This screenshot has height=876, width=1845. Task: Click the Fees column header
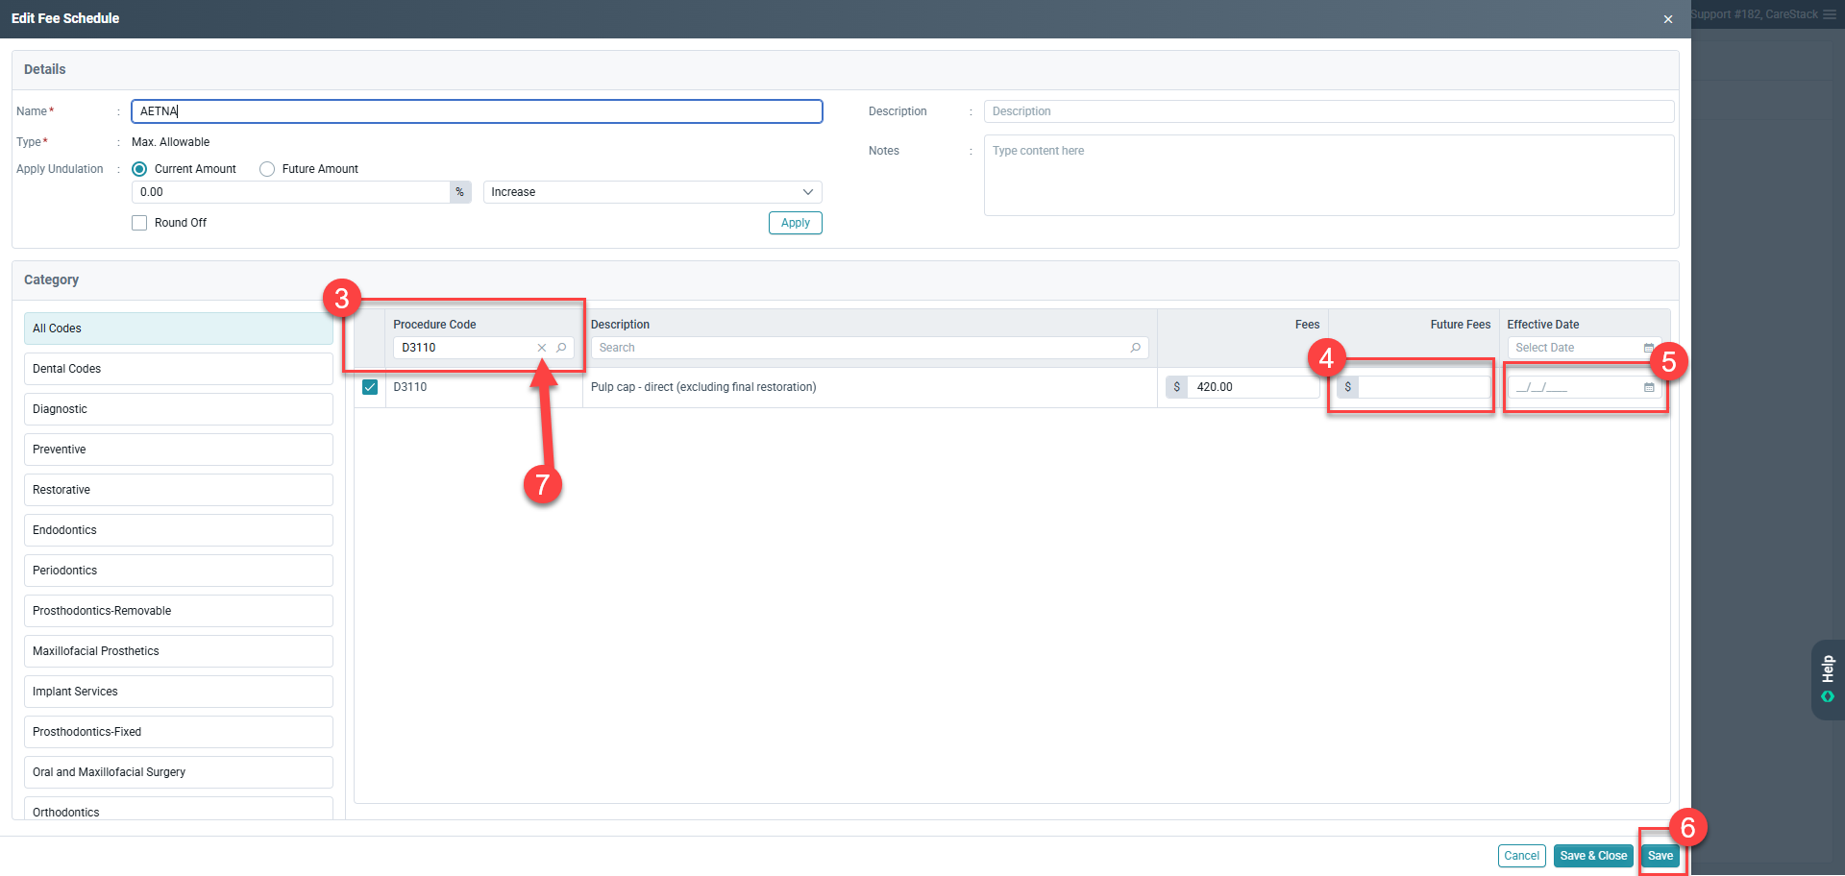(x=1307, y=325)
